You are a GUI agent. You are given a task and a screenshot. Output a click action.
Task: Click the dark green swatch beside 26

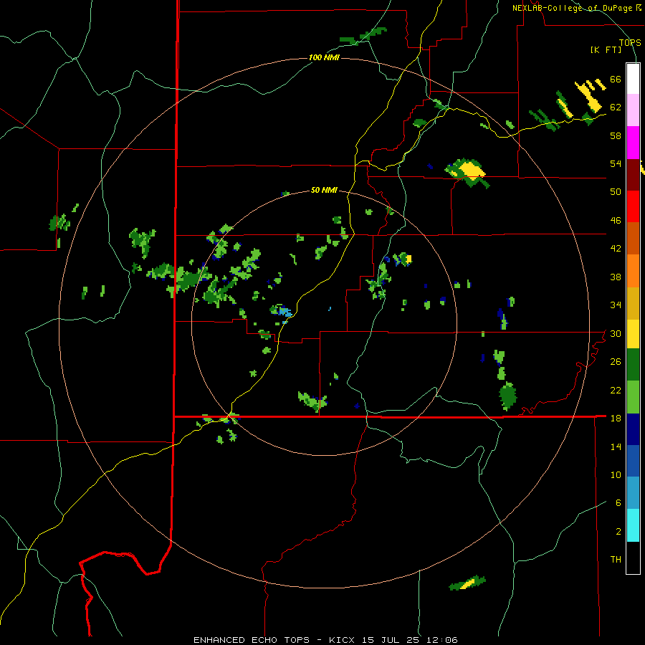coord(633,365)
